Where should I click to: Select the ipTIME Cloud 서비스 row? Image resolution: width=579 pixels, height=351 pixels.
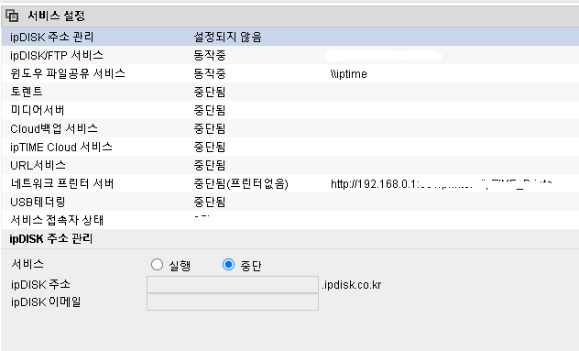pyautogui.click(x=290, y=147)
